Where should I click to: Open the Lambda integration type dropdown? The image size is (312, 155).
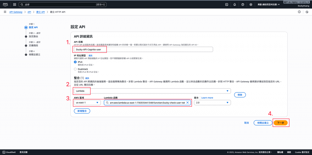152,91
